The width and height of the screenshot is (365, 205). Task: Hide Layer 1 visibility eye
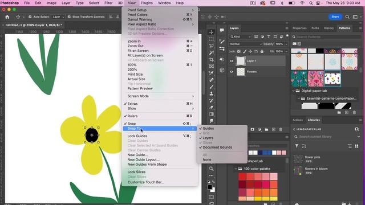tap(232, 61)
